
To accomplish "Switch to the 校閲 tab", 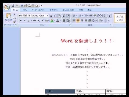I will click(81, 10).
